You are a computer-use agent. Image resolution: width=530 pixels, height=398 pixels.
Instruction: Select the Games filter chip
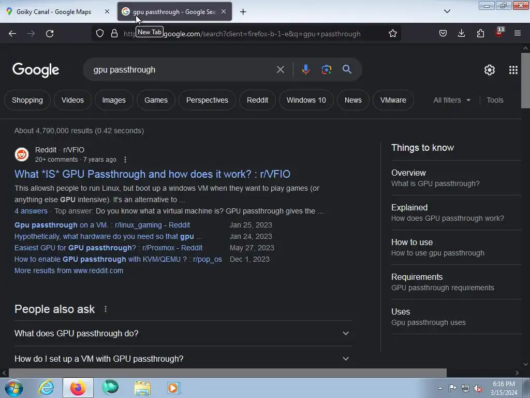click(156, 100)
